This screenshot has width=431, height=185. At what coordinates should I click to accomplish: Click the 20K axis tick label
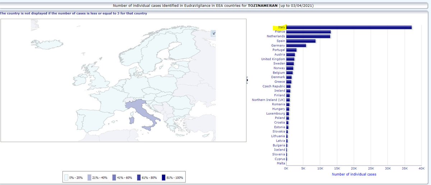point(354,168)
